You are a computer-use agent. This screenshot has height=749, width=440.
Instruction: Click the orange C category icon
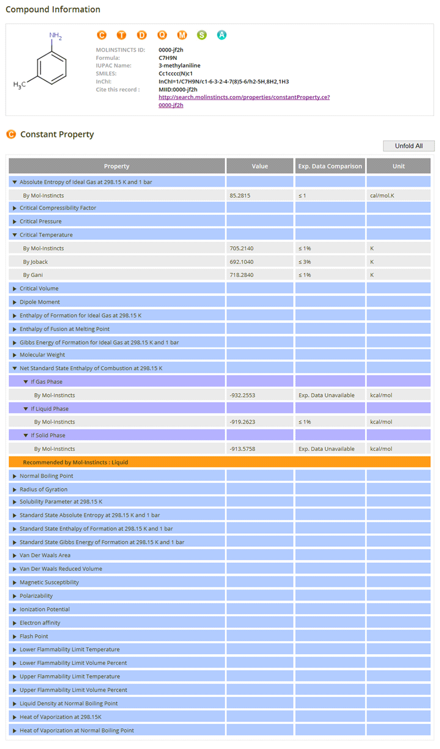pos(101,35)
